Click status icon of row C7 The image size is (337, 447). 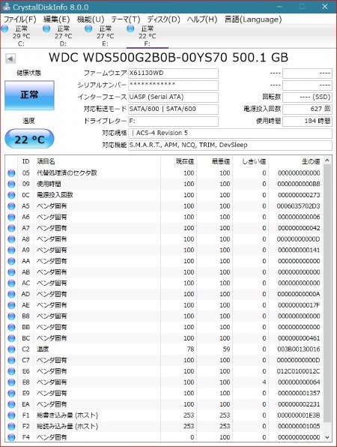[11, 360]
